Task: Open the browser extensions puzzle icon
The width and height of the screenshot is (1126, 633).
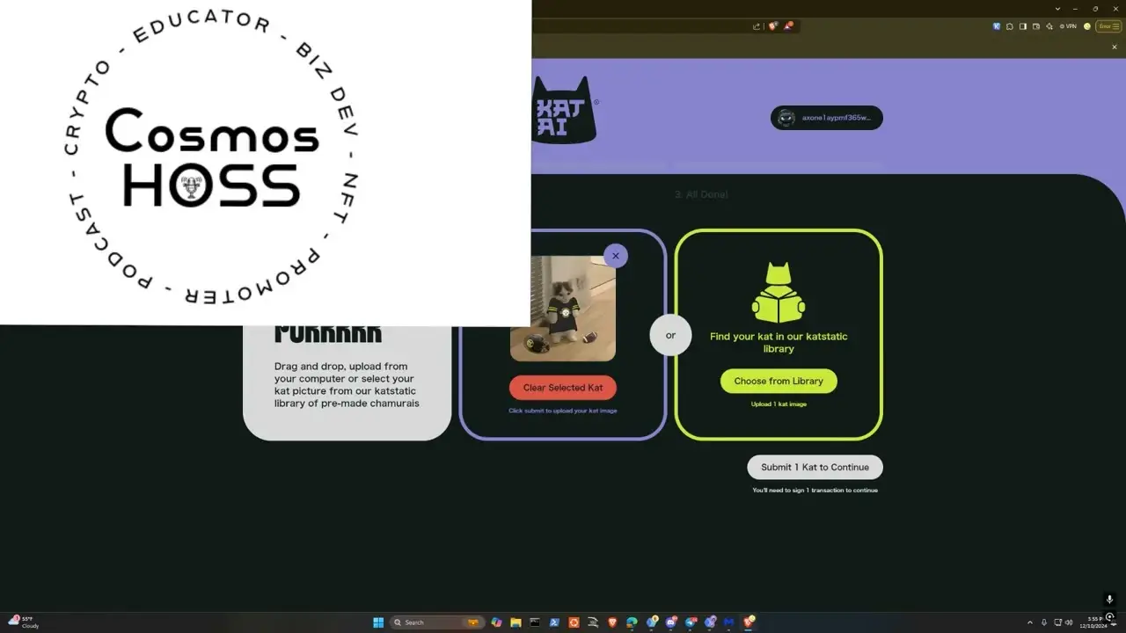Action: (x=1010, y=26)
